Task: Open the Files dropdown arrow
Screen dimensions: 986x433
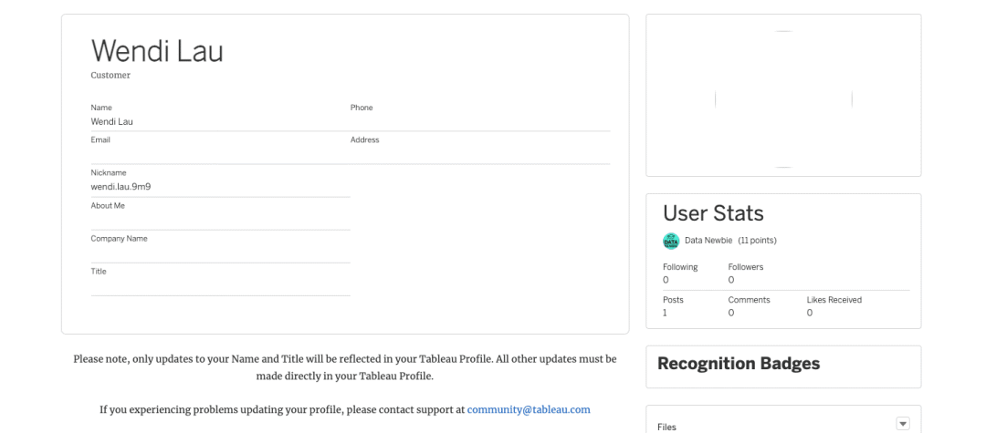Action: pyautogui.click(x=902, y=424)
